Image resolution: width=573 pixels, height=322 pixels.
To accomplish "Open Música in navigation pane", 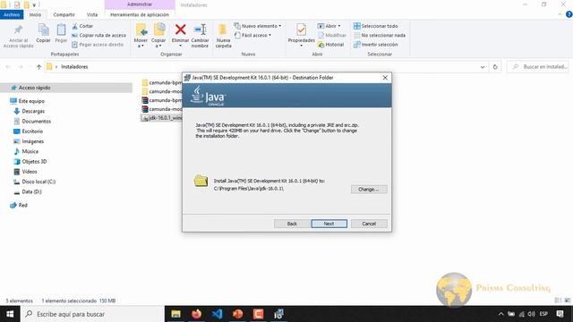I will coord(26,151).
